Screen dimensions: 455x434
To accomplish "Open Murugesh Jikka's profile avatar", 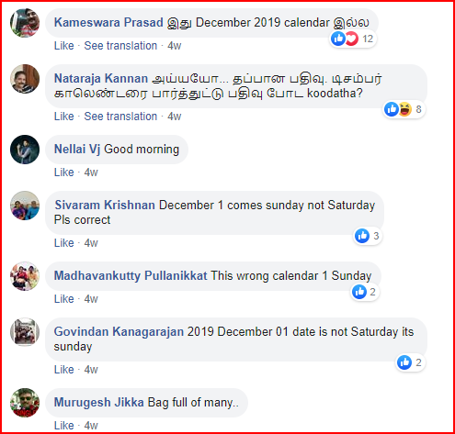I will click(25, 403).
